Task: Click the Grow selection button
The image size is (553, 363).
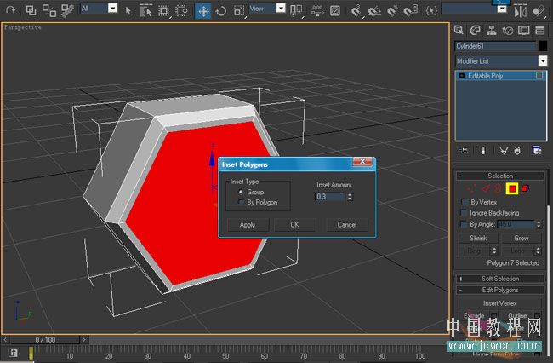Action: click(x=522, y=239)
